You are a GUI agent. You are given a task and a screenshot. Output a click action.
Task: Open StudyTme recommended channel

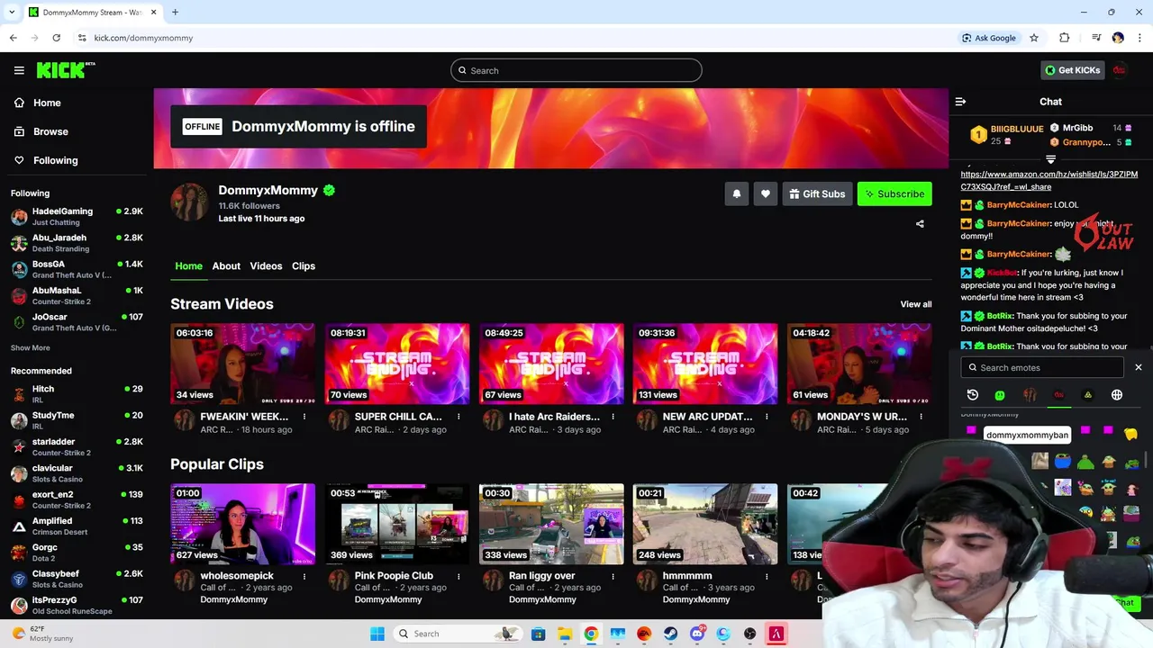point(77,420)
